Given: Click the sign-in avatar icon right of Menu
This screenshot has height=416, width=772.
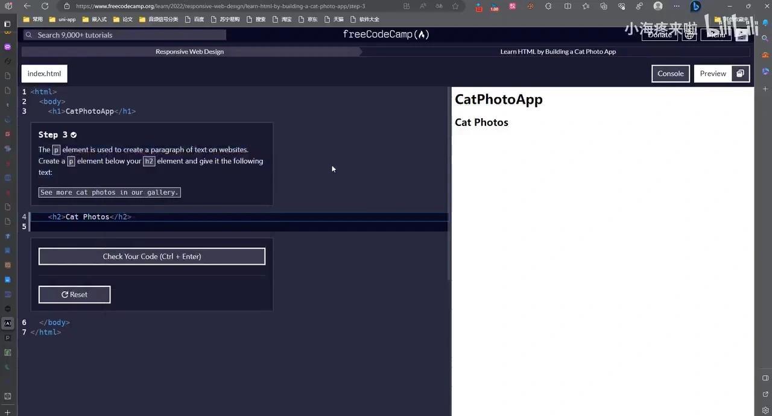Looking at the screenshot, I should click(741, 34).
